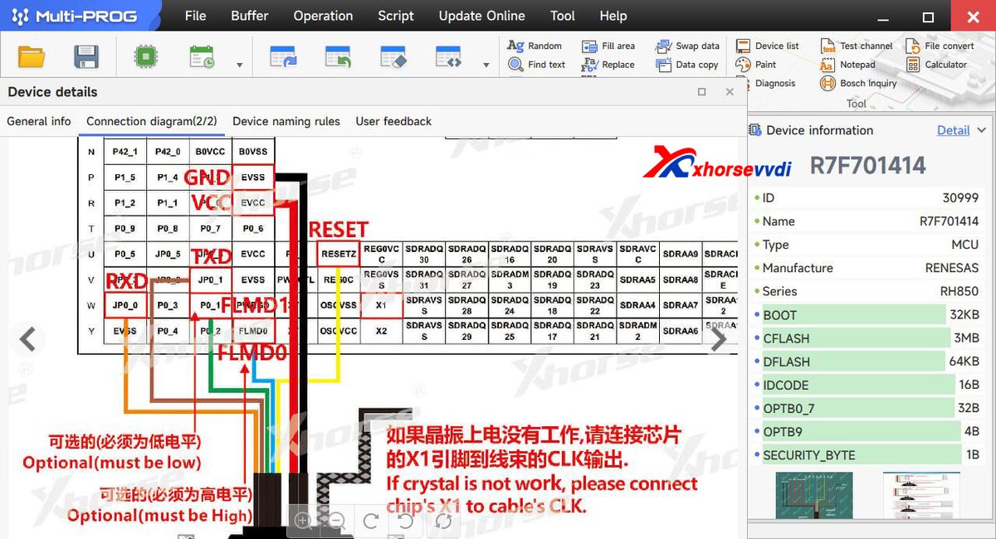Open a file with the folder icon
The height and width of the screenshot is (539, 996).
(x=32, y=56)
